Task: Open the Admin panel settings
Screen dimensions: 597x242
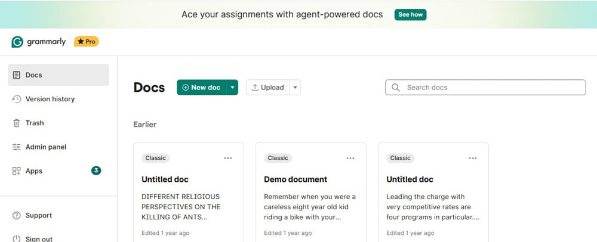Action: tap(45, 147)
